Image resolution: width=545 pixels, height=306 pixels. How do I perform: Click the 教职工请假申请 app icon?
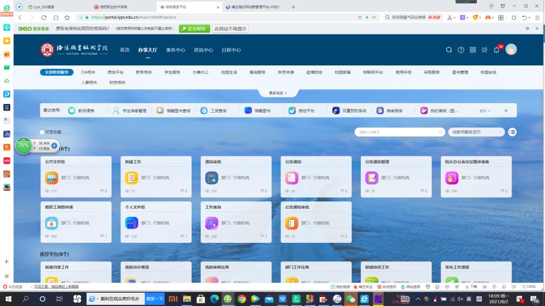pos(51,223)
